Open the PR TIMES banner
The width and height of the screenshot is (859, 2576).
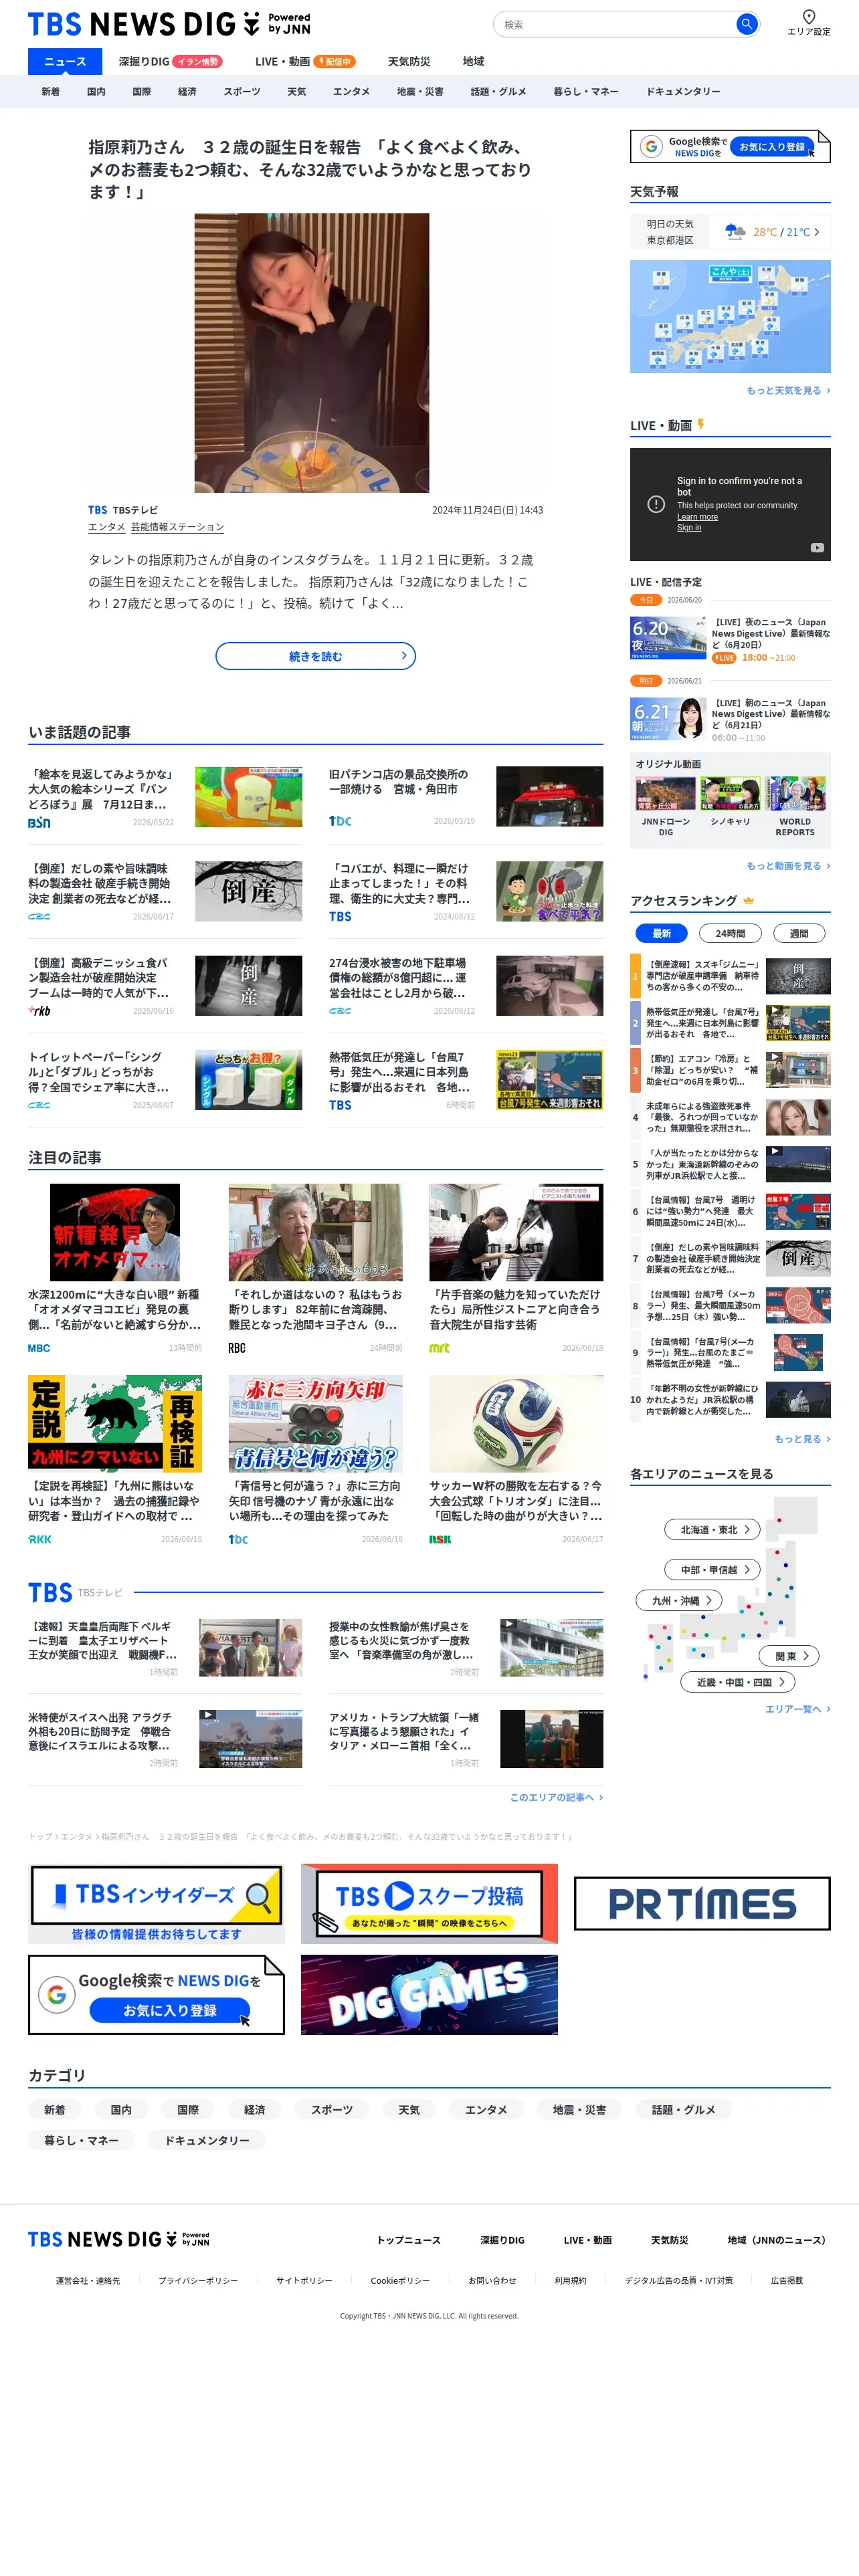click(702, 1903)
